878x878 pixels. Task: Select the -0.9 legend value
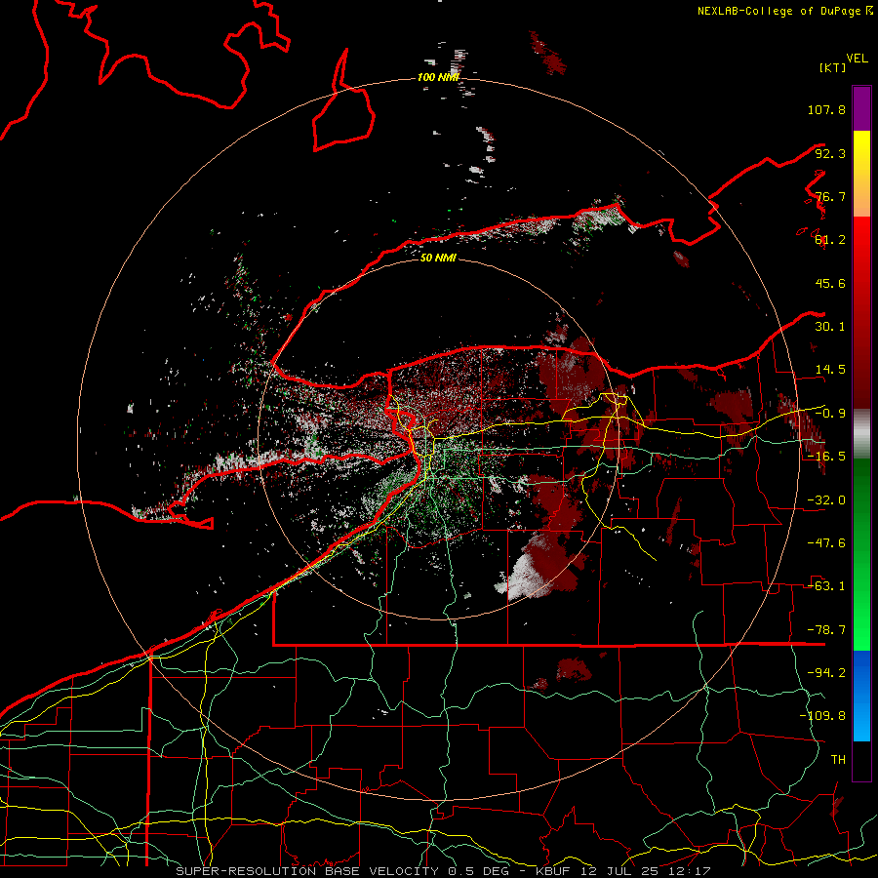(x=830, y=414)
